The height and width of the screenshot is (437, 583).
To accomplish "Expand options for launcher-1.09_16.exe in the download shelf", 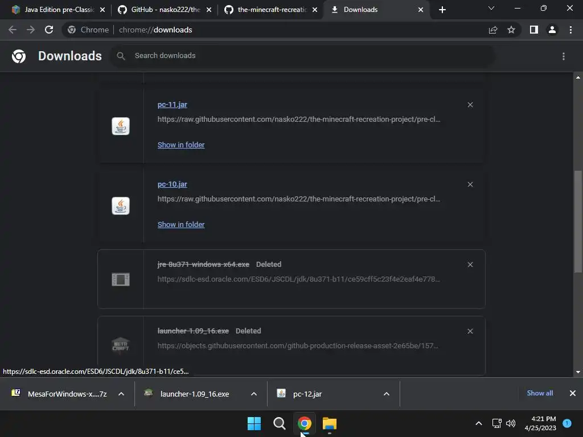I will tap(254, 394).
